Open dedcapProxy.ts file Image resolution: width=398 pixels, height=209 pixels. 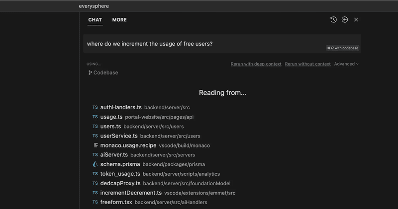click(x=120, y=183)
